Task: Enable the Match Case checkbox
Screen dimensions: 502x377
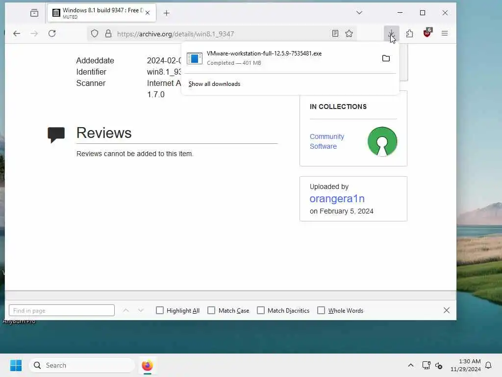Action: point(211,310)
